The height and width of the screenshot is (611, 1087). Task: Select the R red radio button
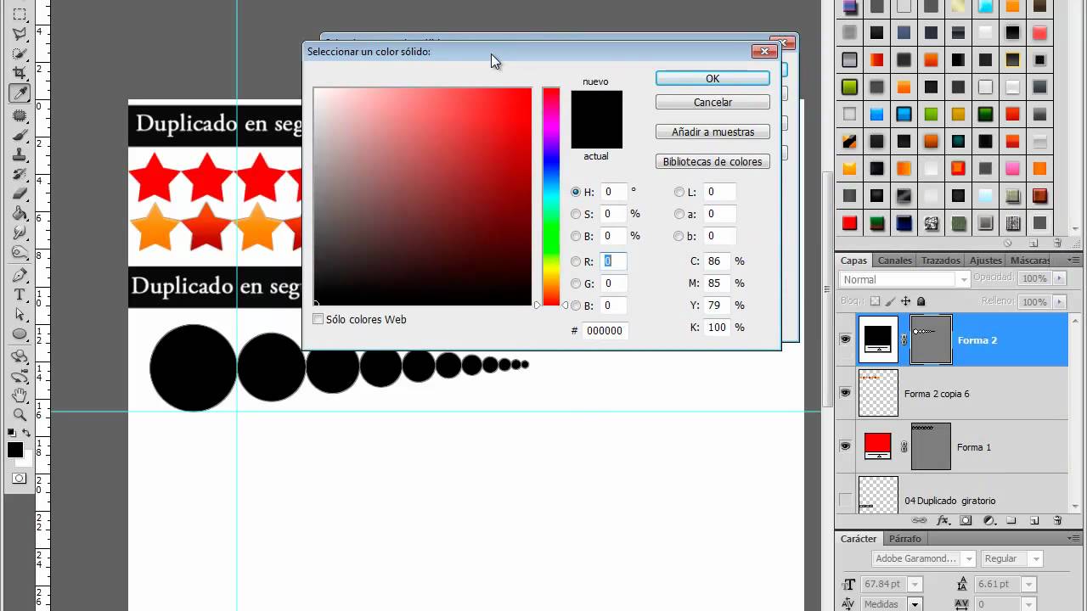[576, 262]
